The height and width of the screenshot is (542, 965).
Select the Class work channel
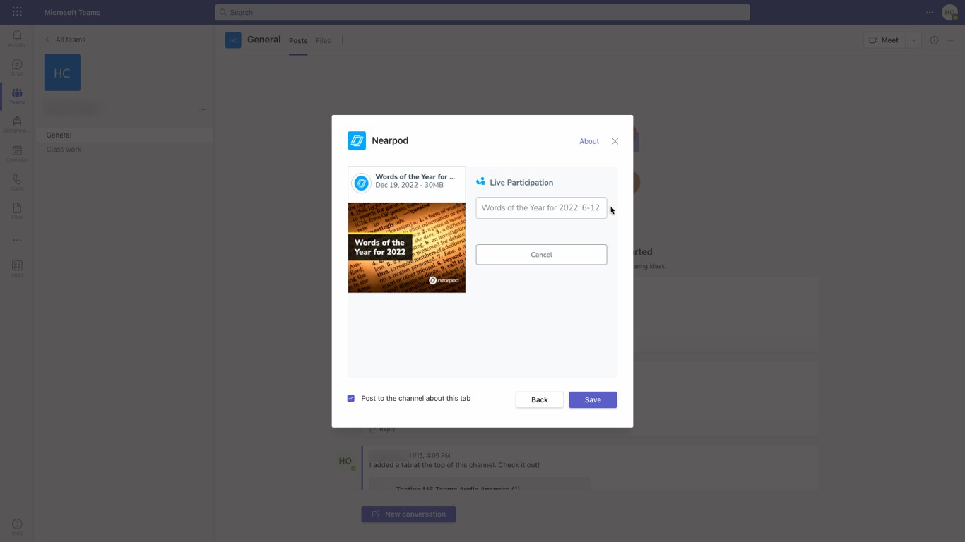124,150
